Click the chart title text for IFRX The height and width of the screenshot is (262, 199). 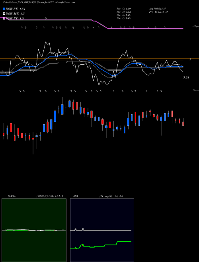pos(39,2)
